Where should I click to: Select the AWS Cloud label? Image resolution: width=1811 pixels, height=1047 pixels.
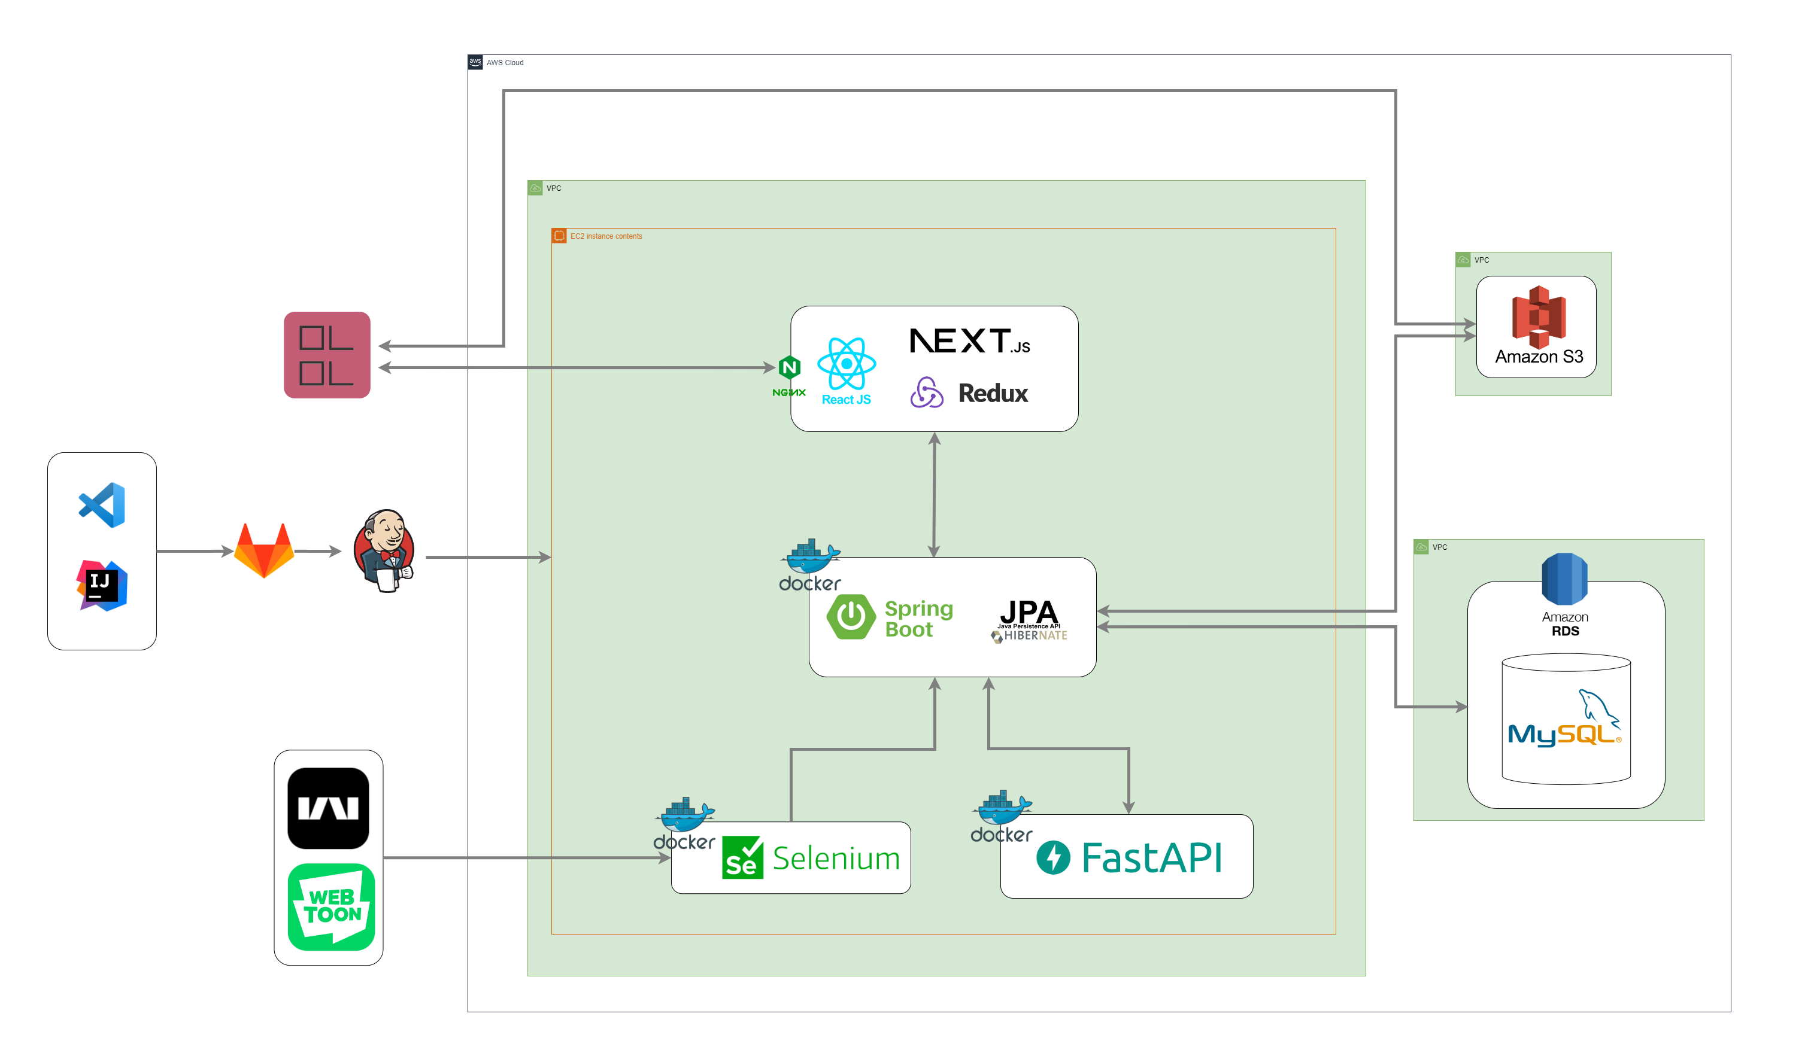pyautogui.click(x=505, y=62)
